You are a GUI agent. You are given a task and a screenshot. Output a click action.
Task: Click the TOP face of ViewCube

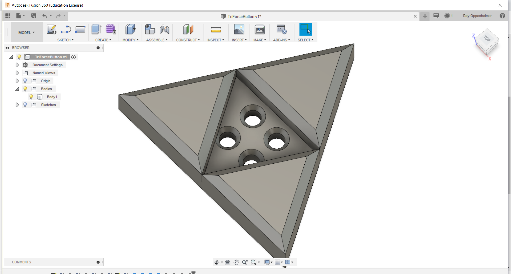click(487, 39)
